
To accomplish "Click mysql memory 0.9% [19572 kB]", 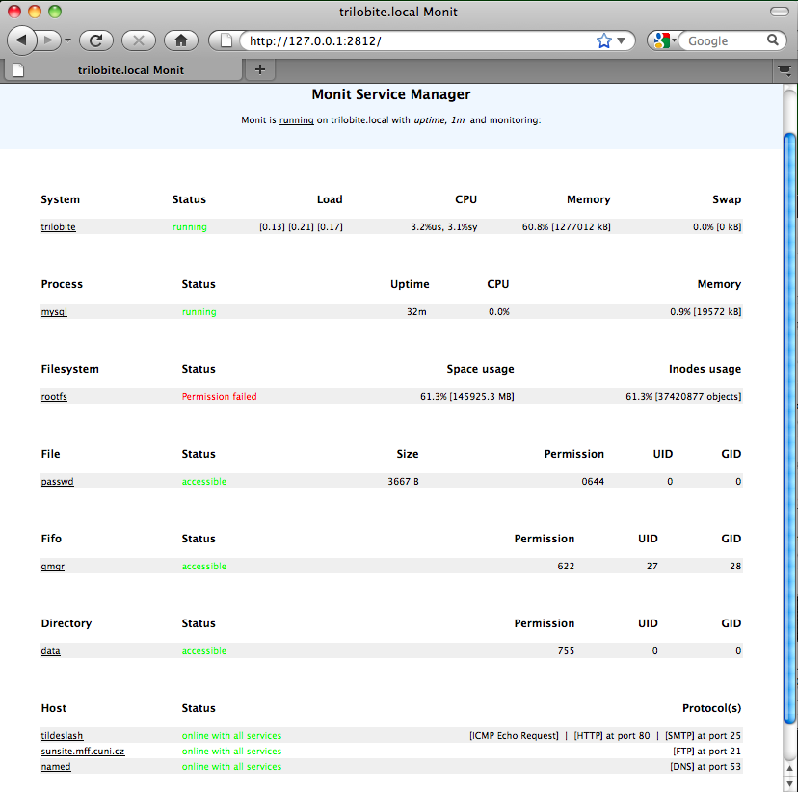I will pyautogui.click(x=705, y=312).
